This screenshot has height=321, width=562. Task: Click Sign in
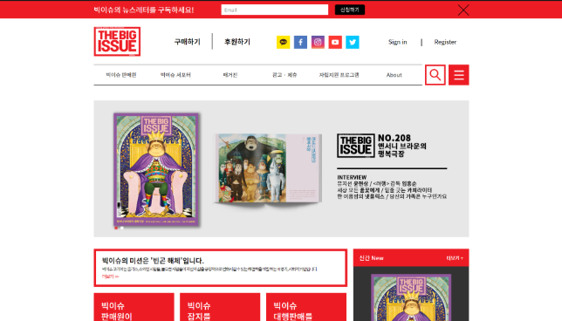[397, 42]
